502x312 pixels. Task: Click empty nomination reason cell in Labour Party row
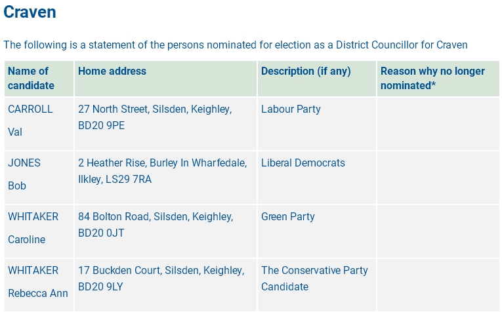(x=438, y=124)
